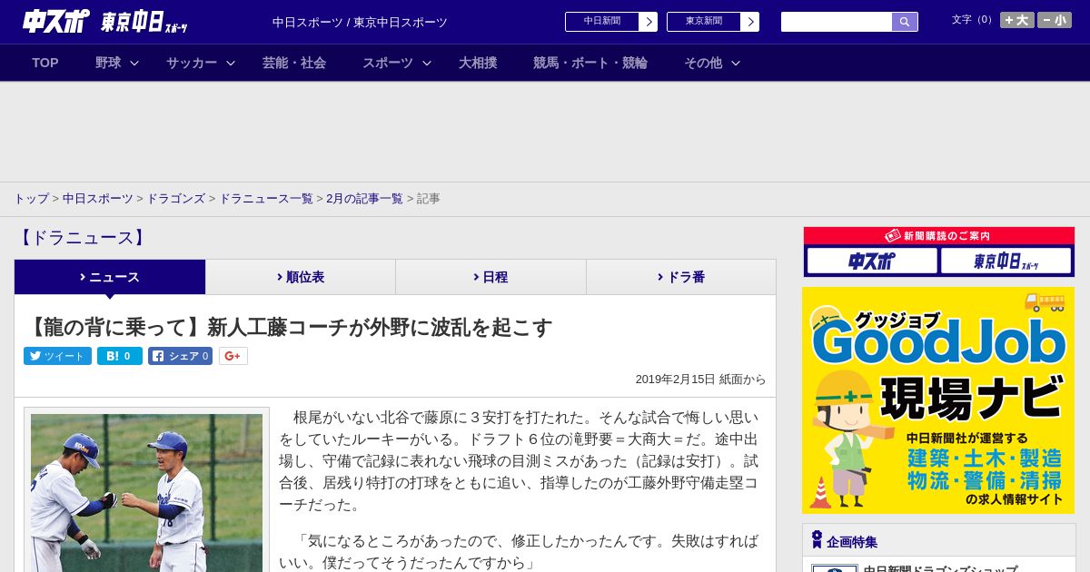Select the ニュース tab

click(110, 277)
